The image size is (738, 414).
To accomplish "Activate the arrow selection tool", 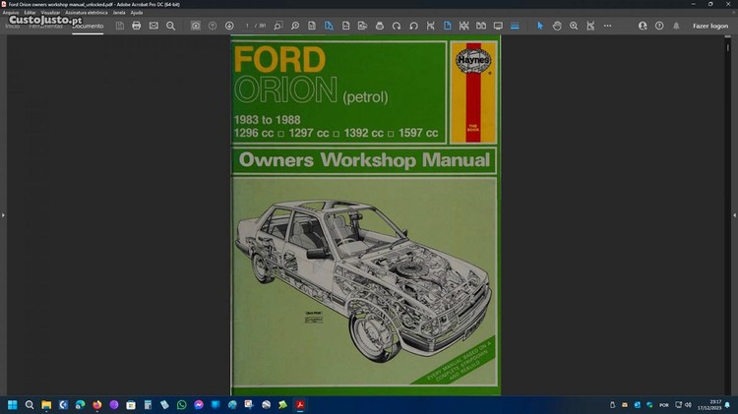I will coord(539,26).
